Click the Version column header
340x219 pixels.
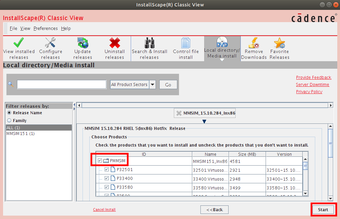(284, 154)
